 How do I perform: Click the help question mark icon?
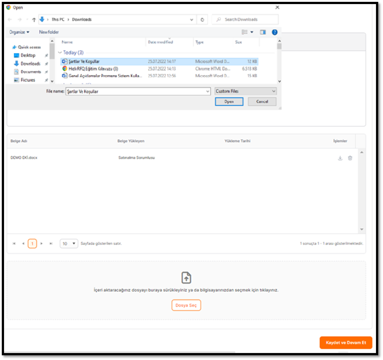point(274,32)
